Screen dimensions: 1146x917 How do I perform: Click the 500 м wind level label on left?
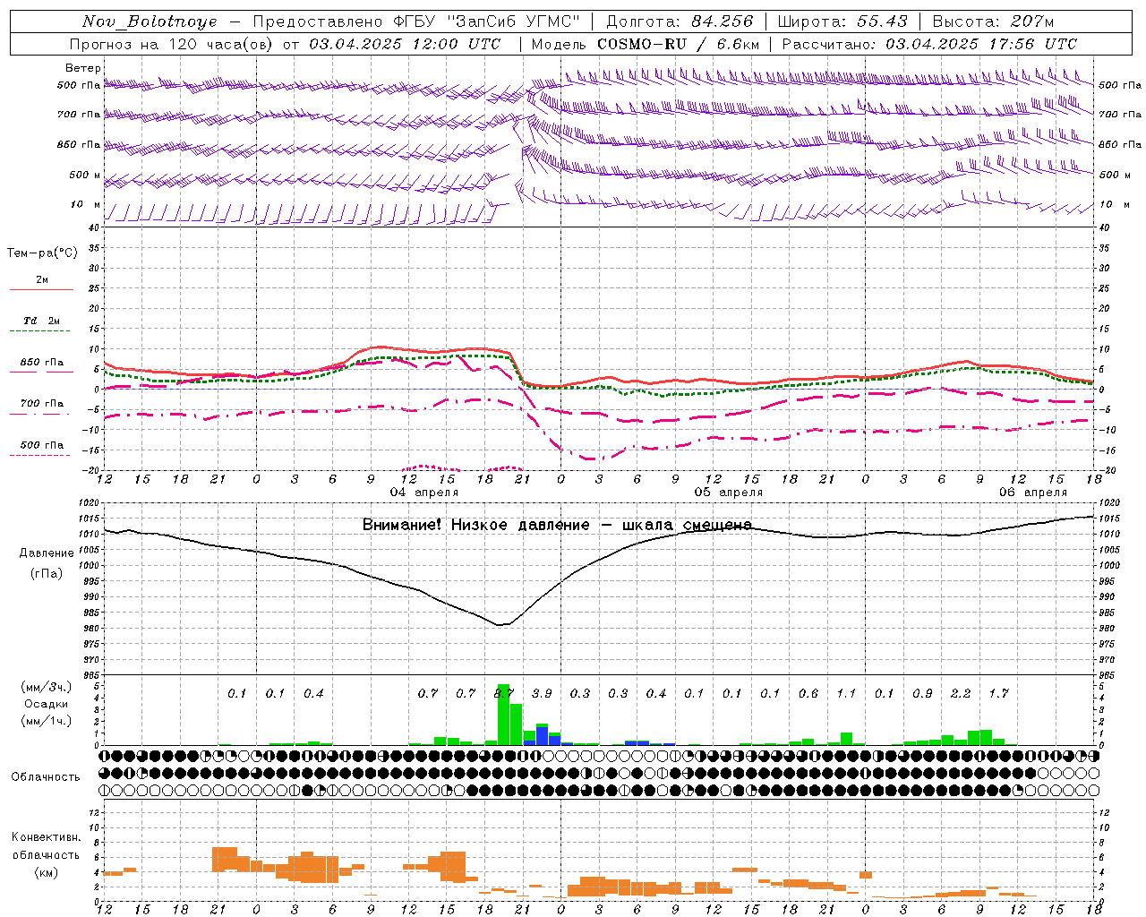85,176
